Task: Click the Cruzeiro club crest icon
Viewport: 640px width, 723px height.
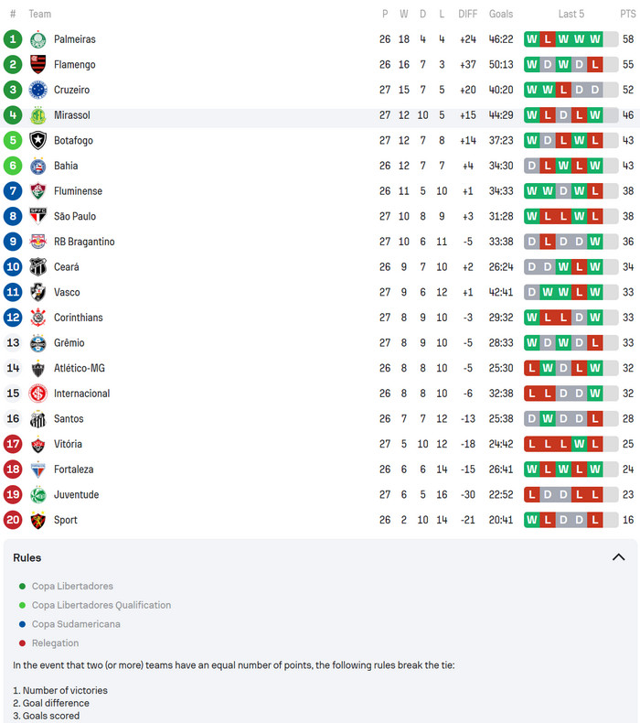Action: coord(37,90)
